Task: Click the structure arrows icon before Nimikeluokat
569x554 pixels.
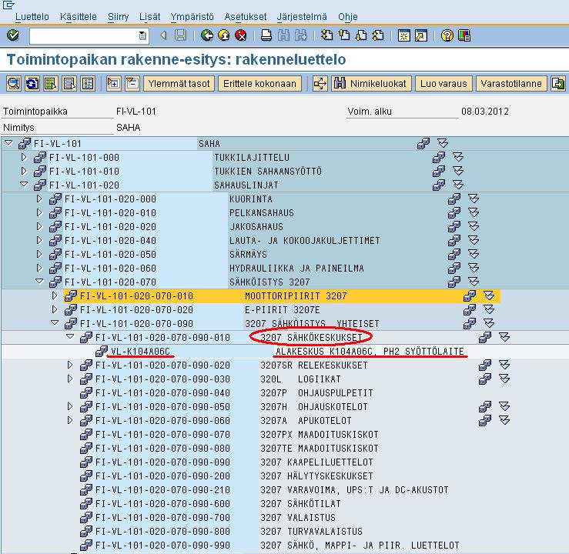Action: point(320,84)
